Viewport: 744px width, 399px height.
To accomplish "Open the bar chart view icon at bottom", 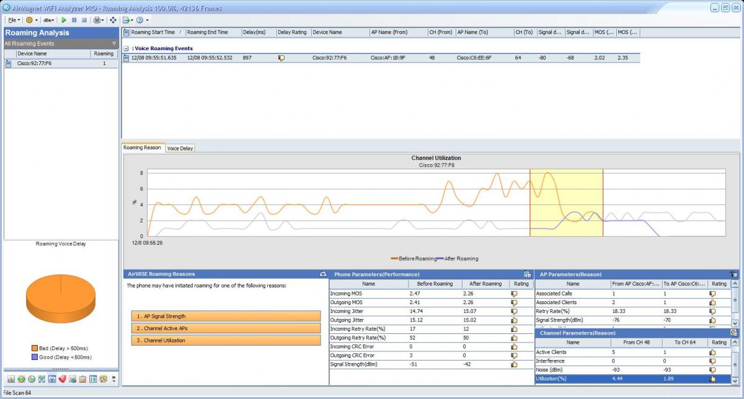I will pyautogui.click(x=12, y=379).
